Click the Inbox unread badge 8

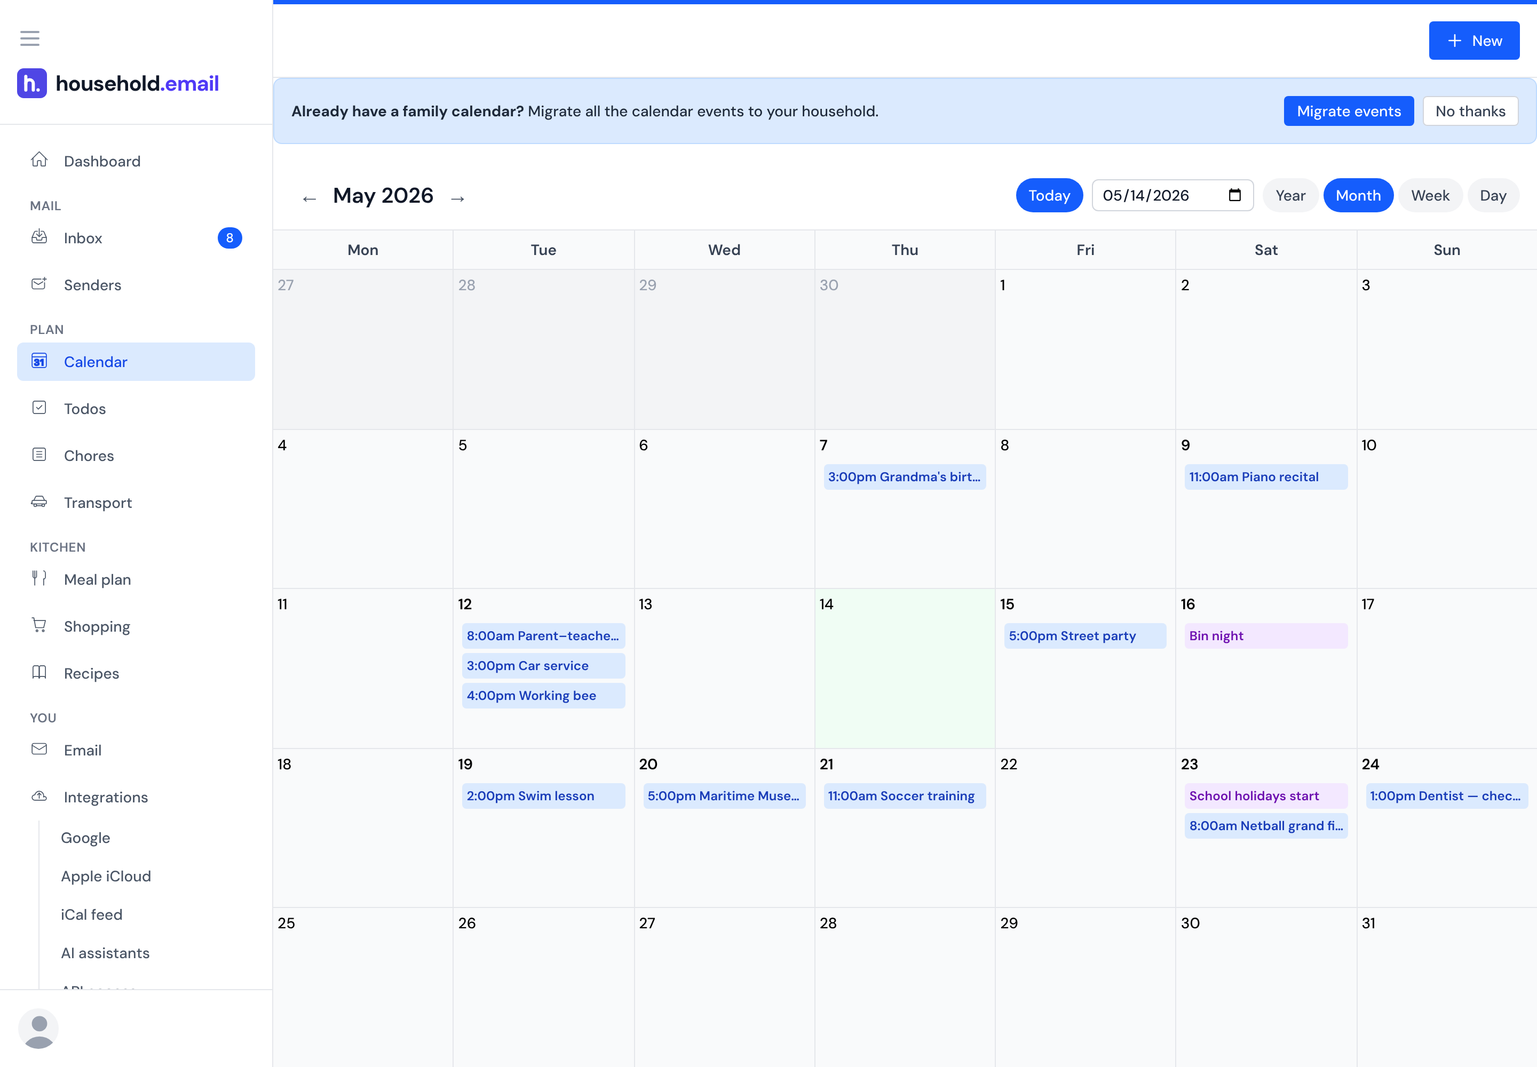pos(229,238)
